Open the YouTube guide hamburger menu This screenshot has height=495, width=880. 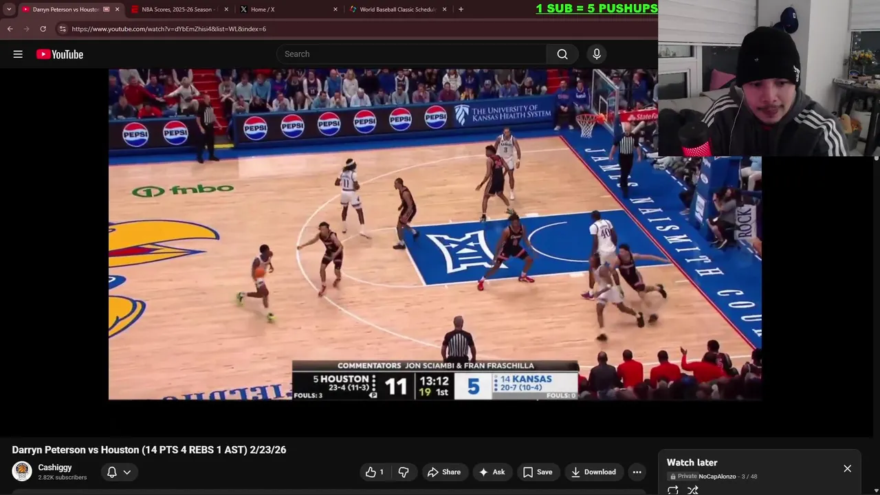(18, 54)
